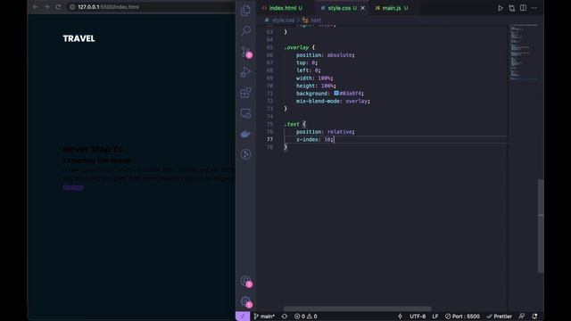The image size is (571, 321).
Task: Click the #03a9f4 color swatch
Action: click(x=336, y=94)
